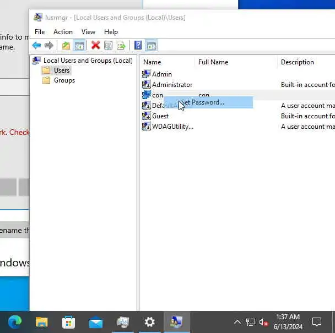Open File Explorer from taskbar

pos(42,322)
